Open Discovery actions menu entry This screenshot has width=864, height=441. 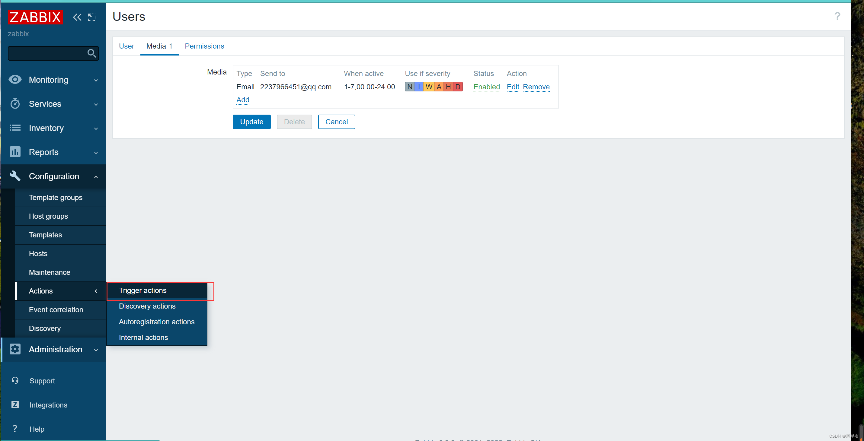147,306
